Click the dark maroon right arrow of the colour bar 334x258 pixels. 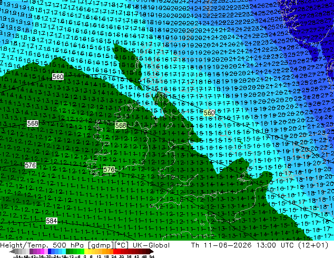click(x=152, y=251)
